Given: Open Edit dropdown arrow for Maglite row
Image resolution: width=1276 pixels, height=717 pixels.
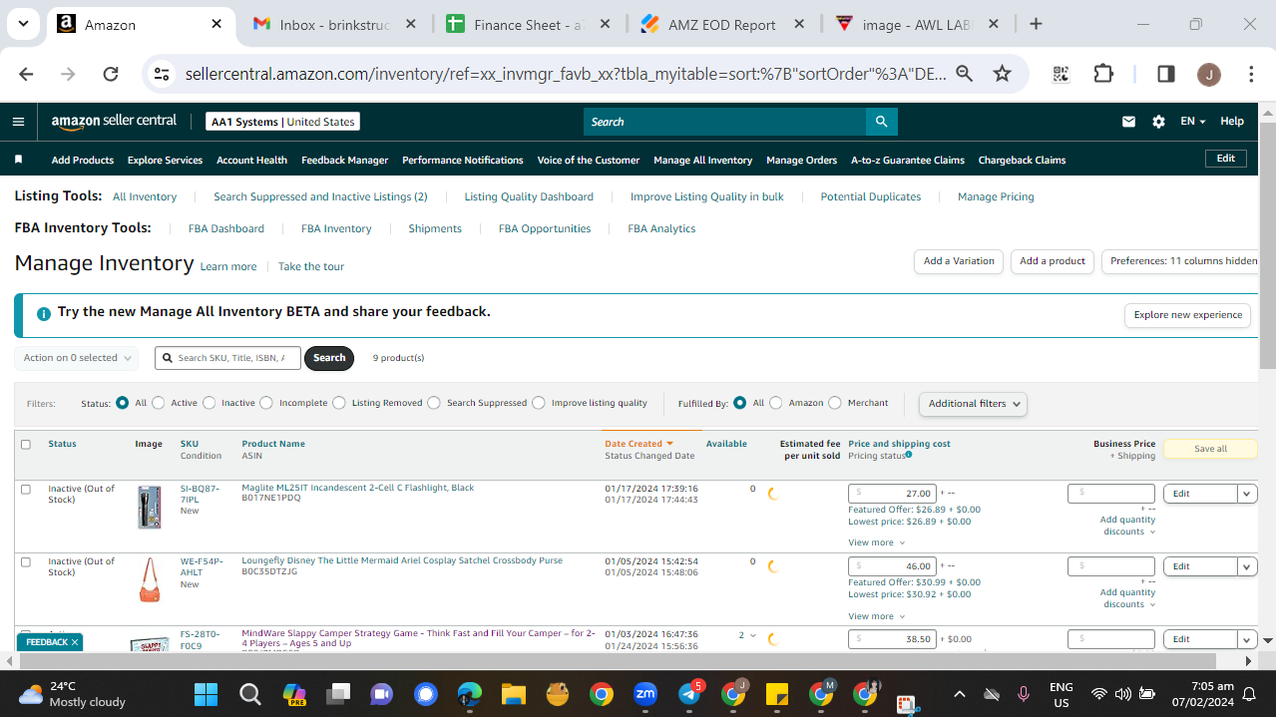Looking at the screenshot, I should coord(1247,494).
